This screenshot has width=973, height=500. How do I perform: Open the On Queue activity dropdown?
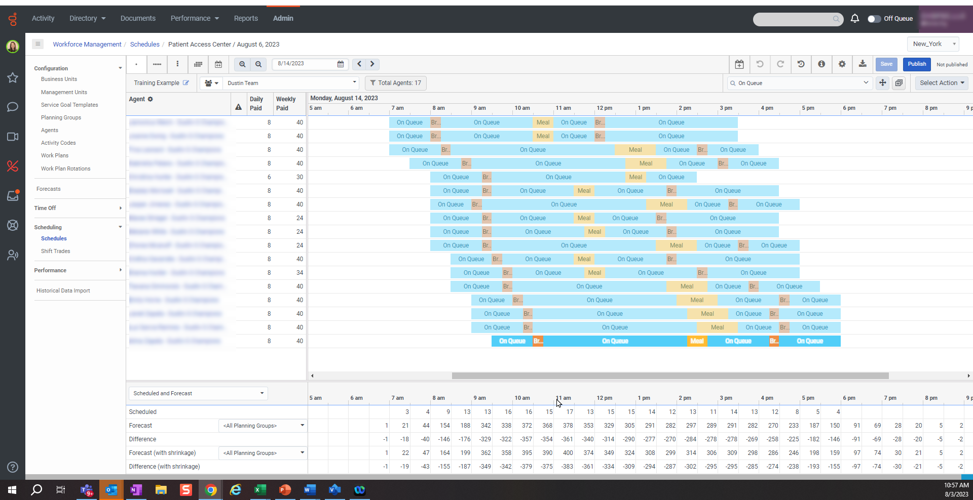click(800, 83)
